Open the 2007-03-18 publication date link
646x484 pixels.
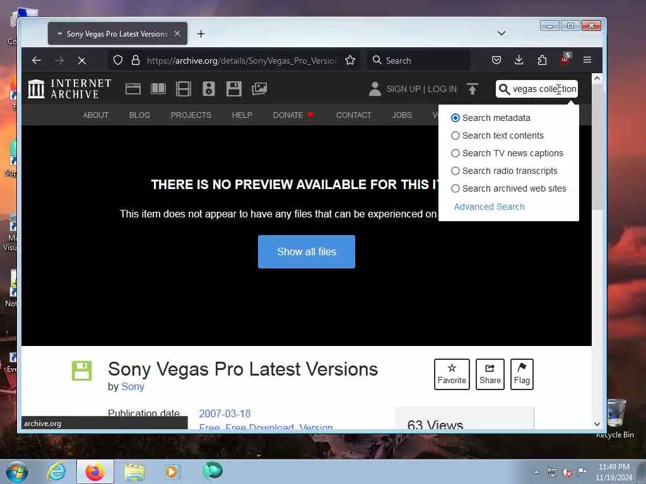click(225, 413)
